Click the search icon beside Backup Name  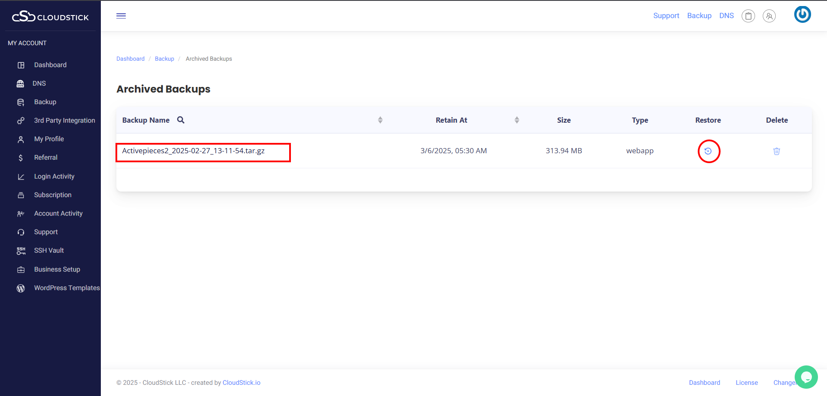pos(181,120)
